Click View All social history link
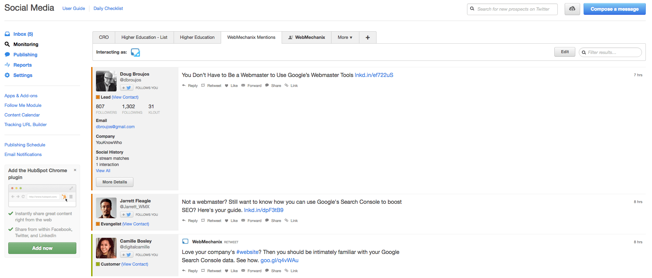 [103, 171]
